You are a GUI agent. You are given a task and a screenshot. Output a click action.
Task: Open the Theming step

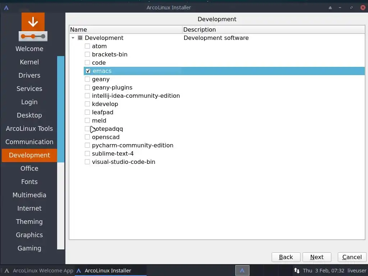29,221
